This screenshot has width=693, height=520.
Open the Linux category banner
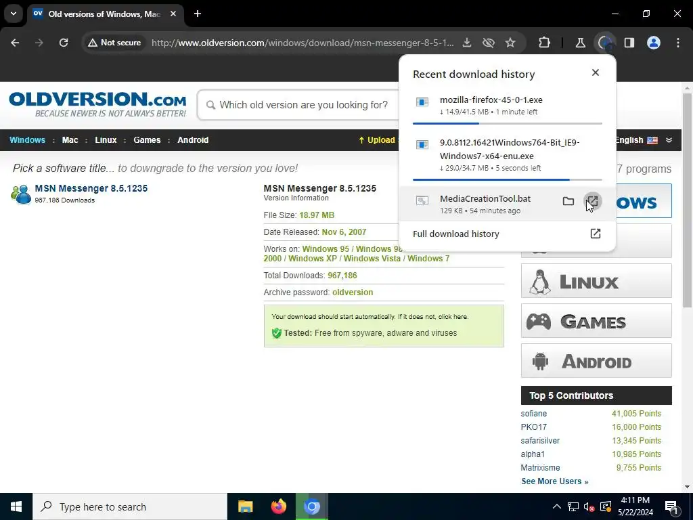(596, 281)
